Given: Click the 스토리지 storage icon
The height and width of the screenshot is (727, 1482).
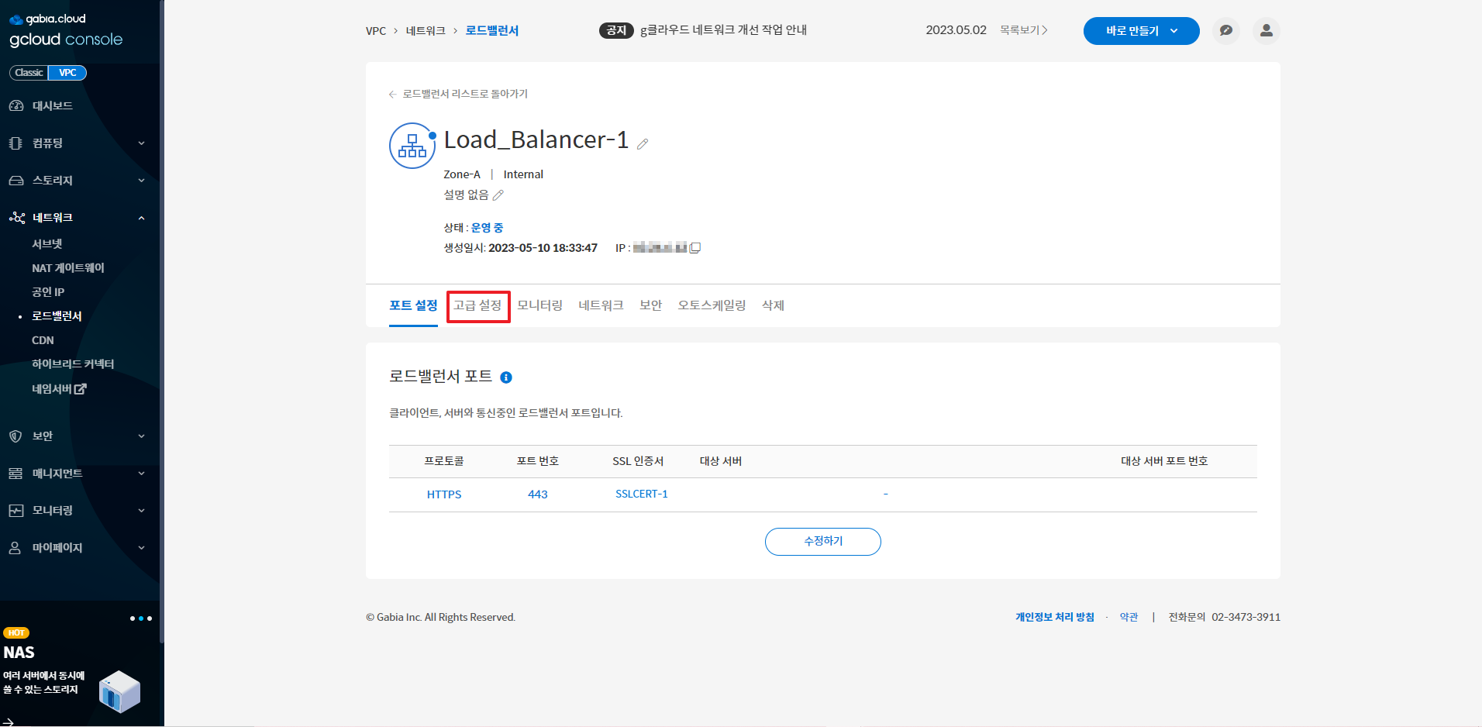Looking at the screenshot, I should click(16, 181).
